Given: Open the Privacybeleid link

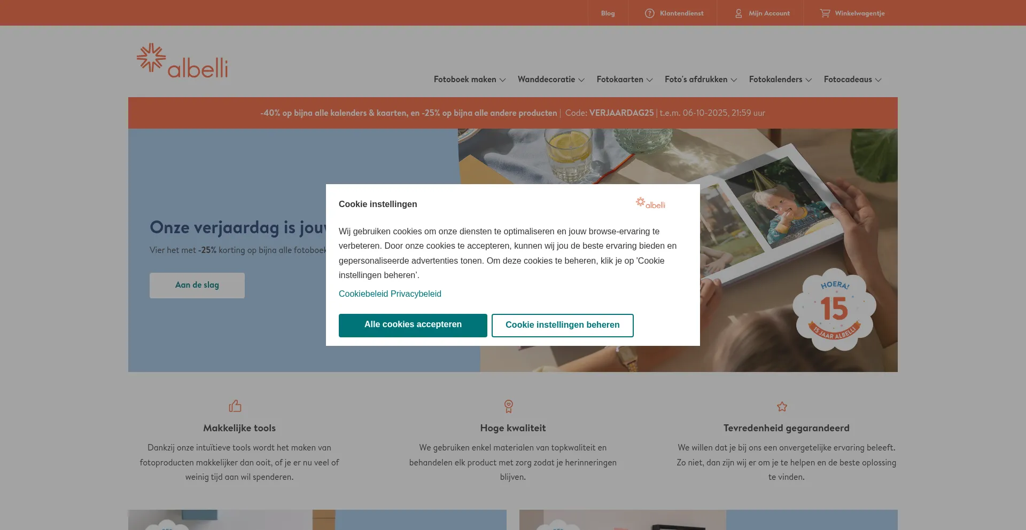Looking at the screenshot, I should (x=416, y=294).
